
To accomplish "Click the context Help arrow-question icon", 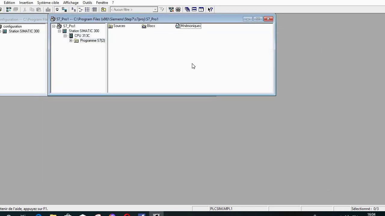I will click(x=210, y=10).
